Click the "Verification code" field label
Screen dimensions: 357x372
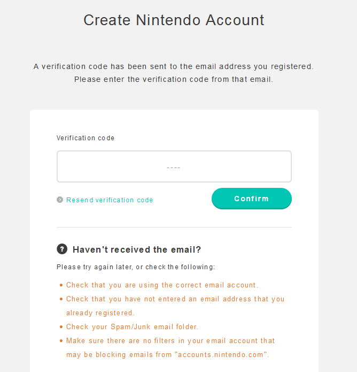(x=86, y=138)
